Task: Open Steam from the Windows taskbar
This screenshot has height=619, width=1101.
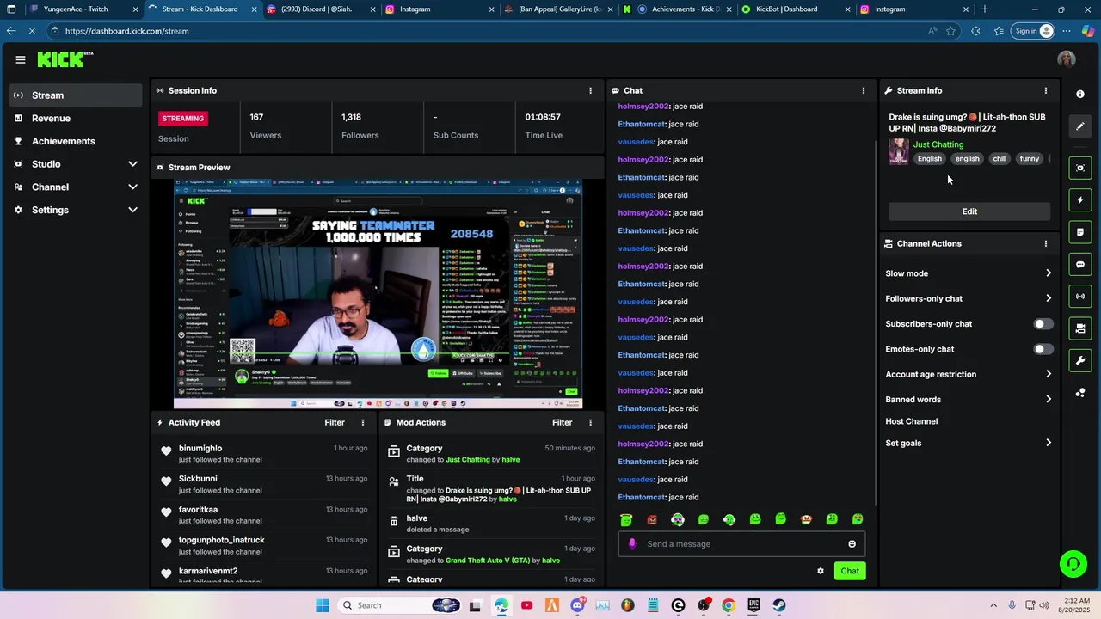Action: click(779, 605)
